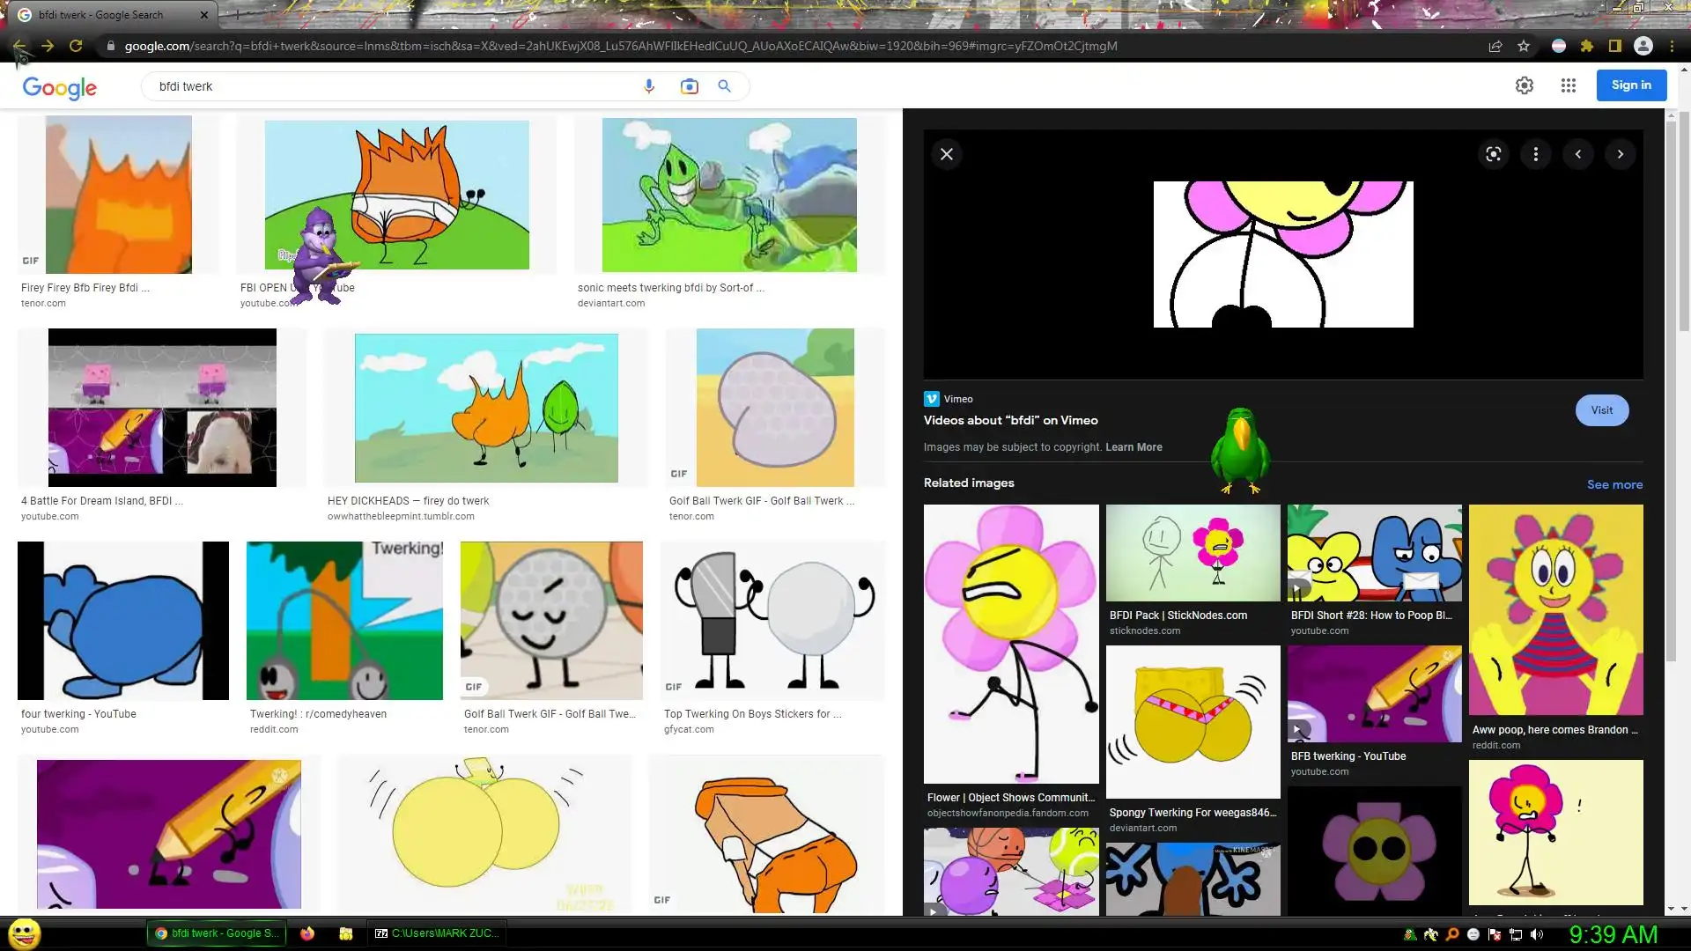Bookmark this page with star icon
The height and width of the screenshot is (951, 1691).
coord(1524,46)
